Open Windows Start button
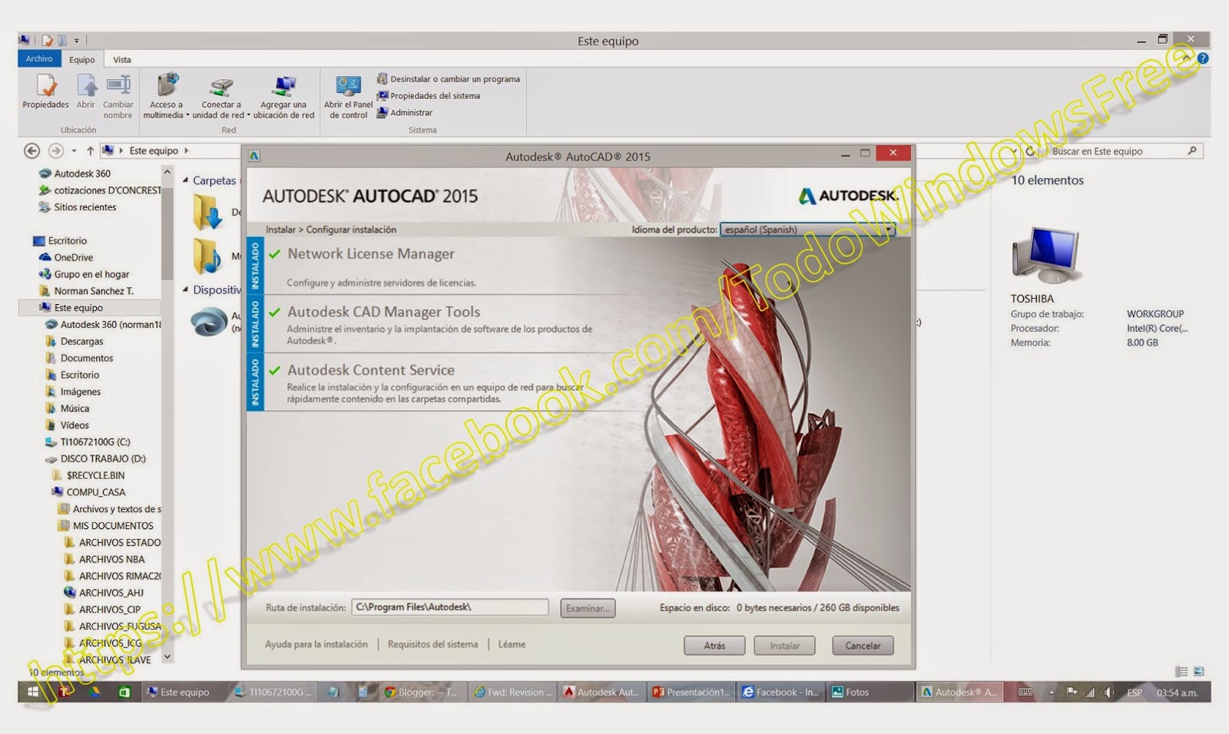This screenshot has width=1229, height=734. click(33, 692)
